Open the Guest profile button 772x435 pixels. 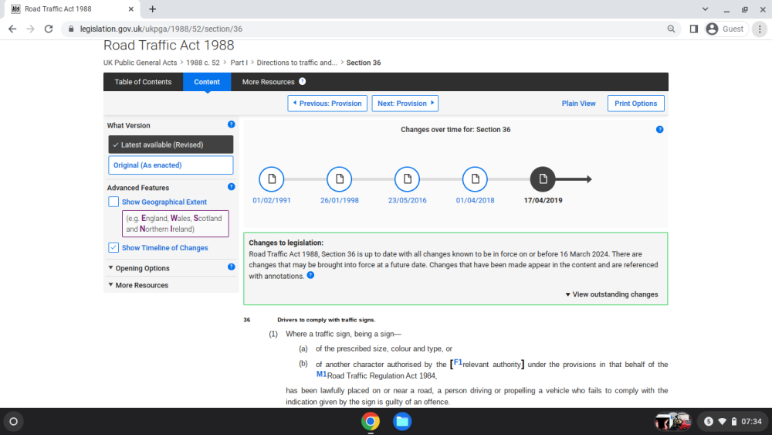pos(726,29)
